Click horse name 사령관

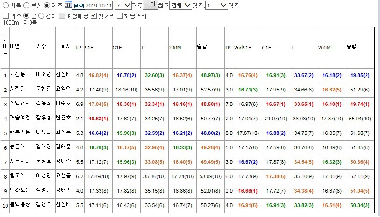click(x=17, y=89)
